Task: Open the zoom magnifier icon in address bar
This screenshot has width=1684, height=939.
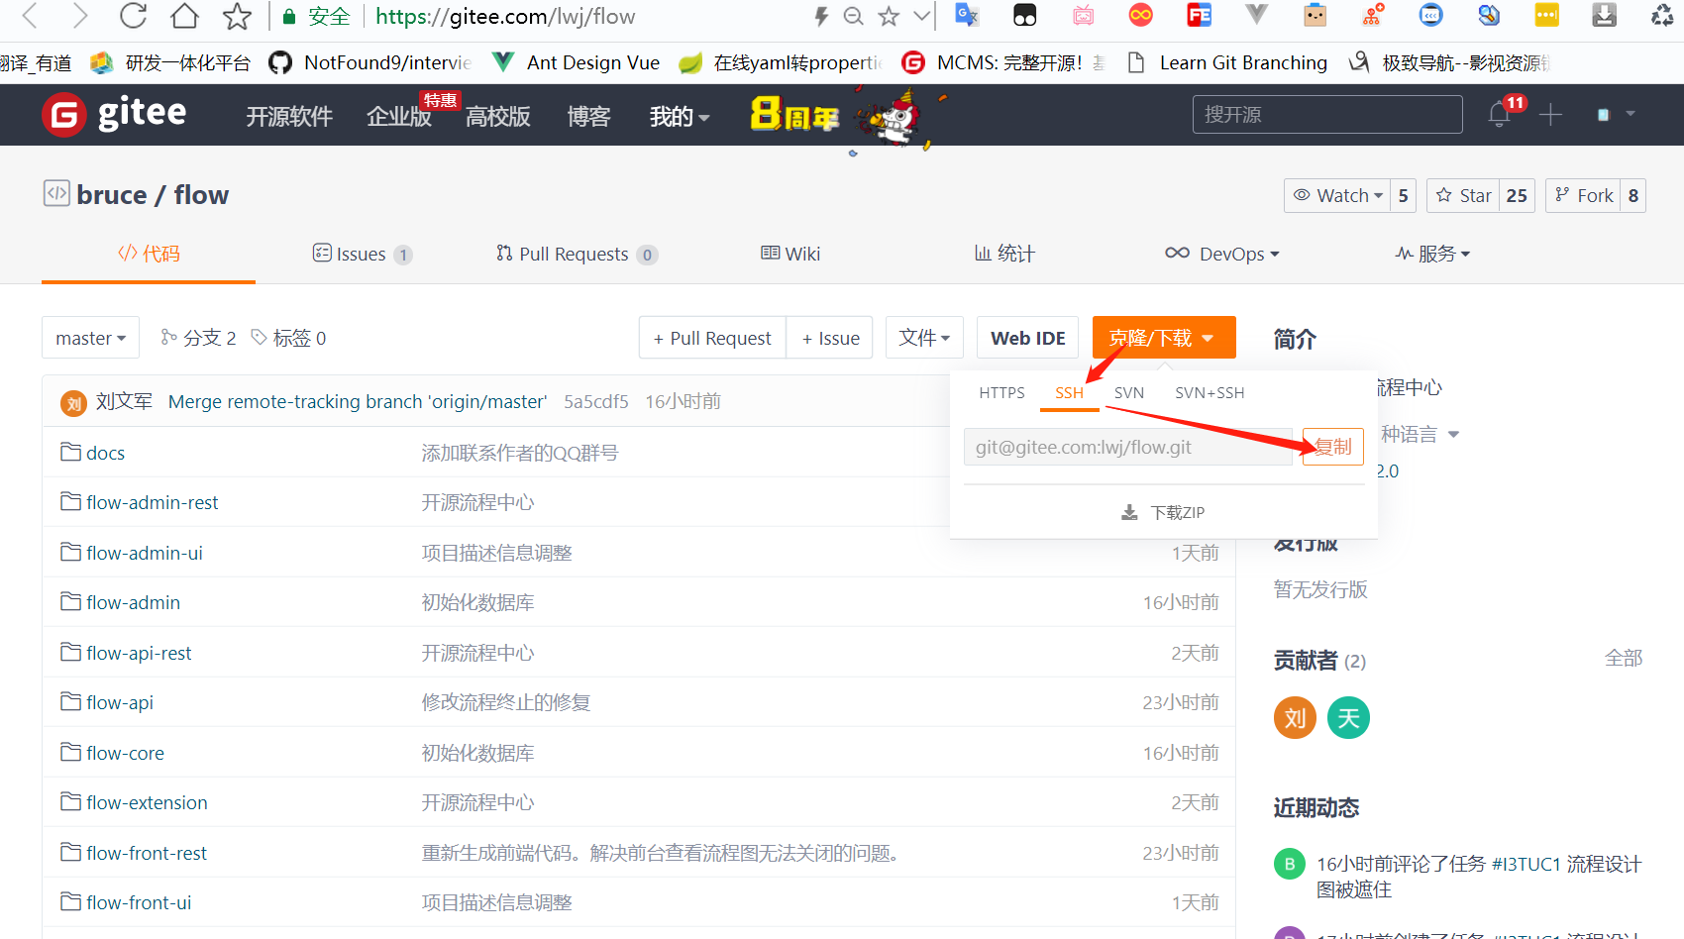Action: point(853,16)
